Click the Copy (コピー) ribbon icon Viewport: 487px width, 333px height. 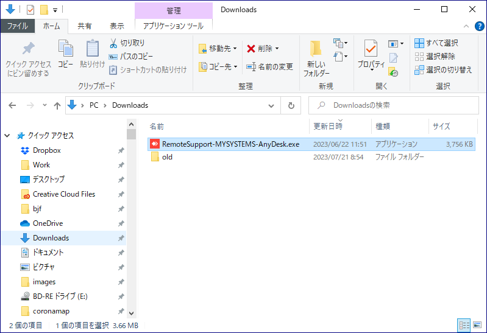click(65, 54)
